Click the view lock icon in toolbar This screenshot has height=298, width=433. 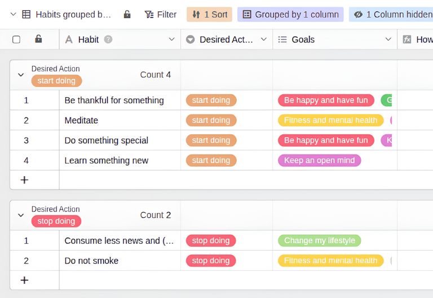[127, 14]
